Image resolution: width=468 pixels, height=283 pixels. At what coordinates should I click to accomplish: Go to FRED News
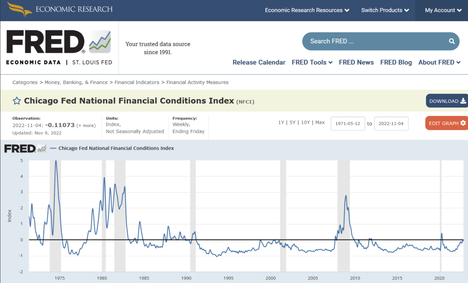coord(356,62)
